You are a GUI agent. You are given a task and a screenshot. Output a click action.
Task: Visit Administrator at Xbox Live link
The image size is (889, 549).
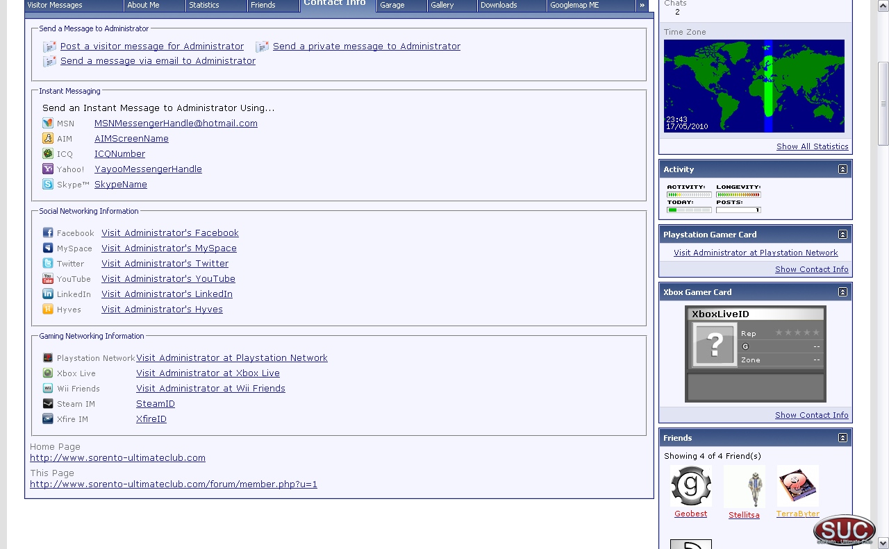(x=208, y=373)
